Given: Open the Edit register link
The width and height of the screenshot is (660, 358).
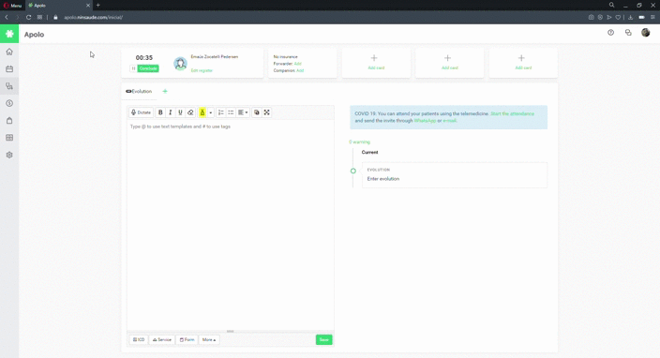Looking at the screenshot, I should pos(202,70).
